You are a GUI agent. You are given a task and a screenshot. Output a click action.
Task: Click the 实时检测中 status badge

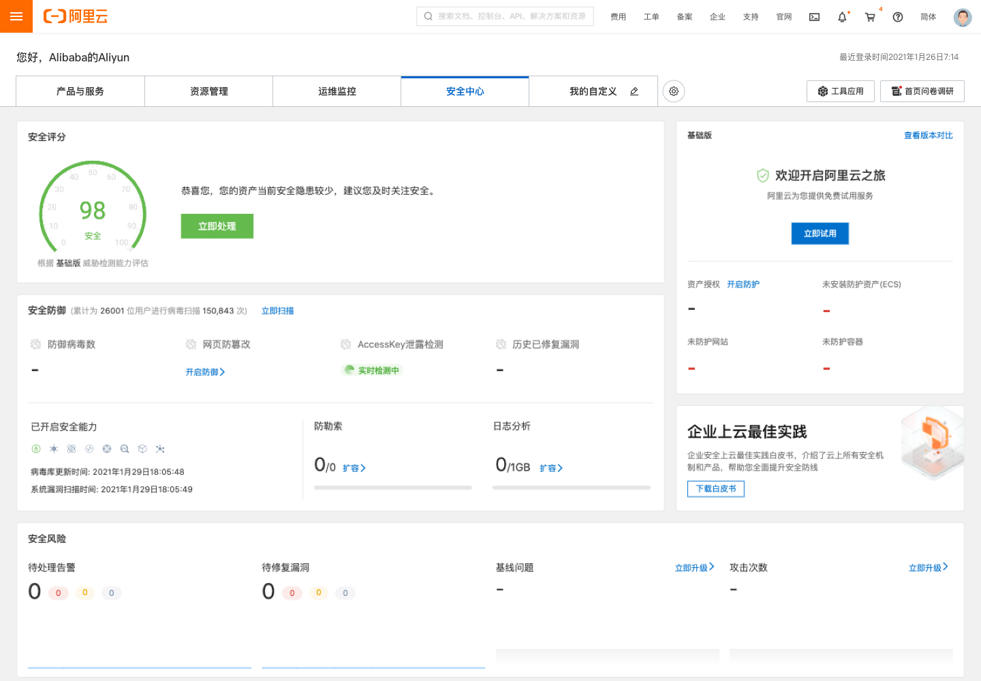click(x=372, y=370)
